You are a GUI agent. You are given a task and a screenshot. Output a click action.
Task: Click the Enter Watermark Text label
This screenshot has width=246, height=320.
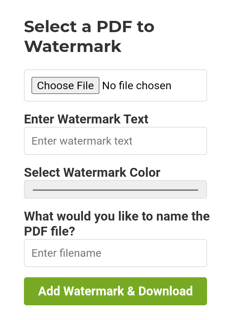coord(86,119)
